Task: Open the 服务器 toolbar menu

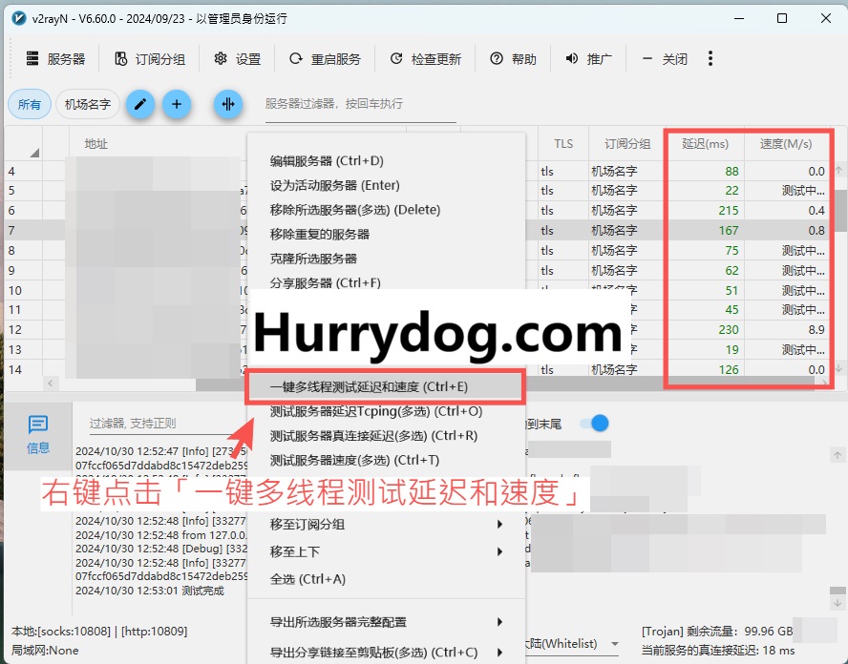Action: click(x=55, y=59)
